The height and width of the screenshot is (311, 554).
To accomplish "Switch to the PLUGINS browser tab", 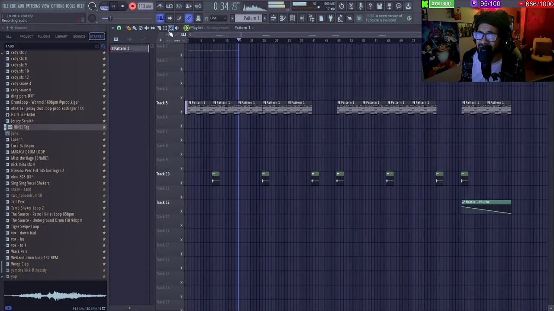I will coord(44,36).
